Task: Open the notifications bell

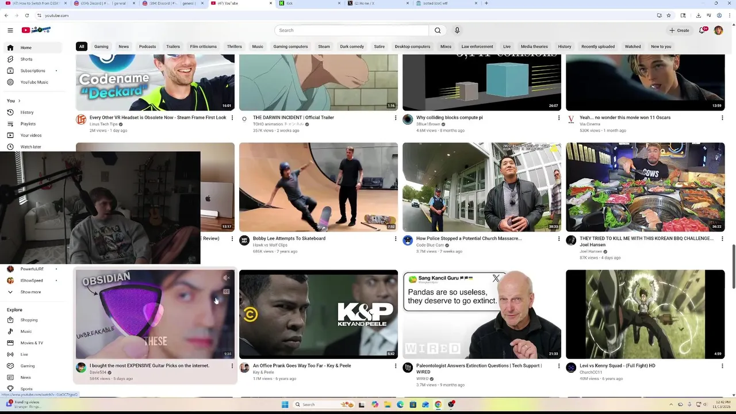Action: (702, 30)
